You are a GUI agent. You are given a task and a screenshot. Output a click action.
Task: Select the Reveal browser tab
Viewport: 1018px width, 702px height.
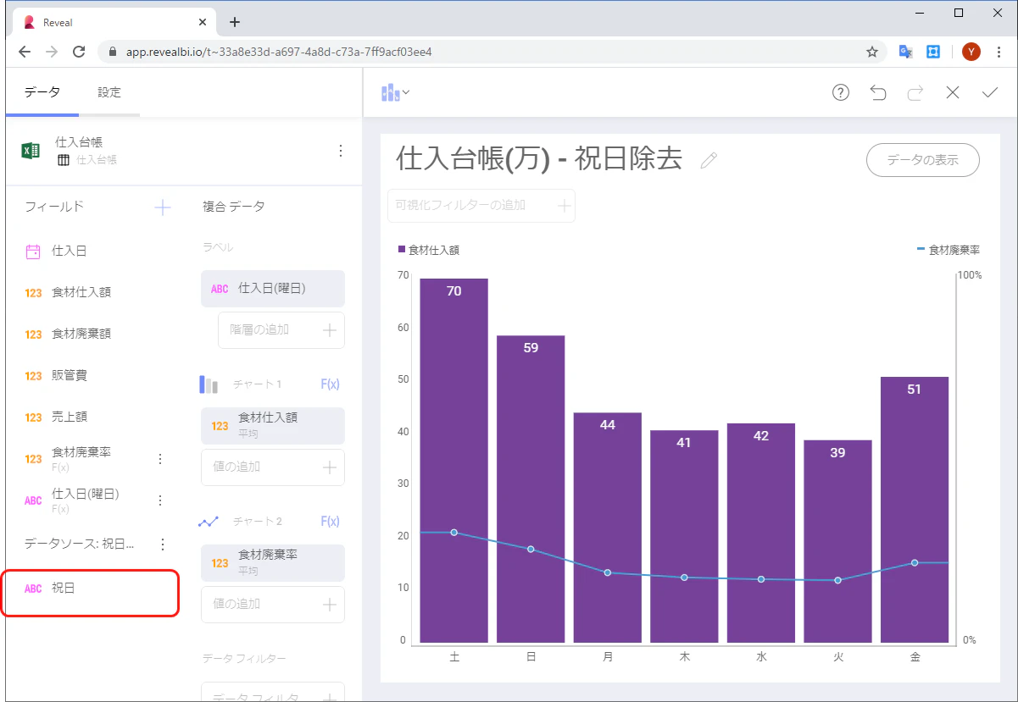click(114, 22)
